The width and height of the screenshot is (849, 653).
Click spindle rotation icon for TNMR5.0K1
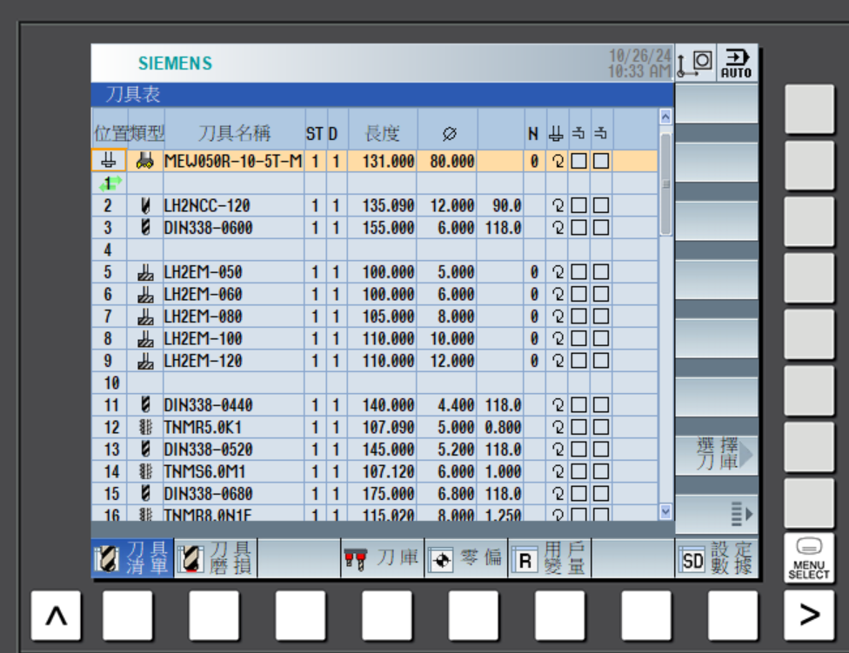click(x=558, y=428)
